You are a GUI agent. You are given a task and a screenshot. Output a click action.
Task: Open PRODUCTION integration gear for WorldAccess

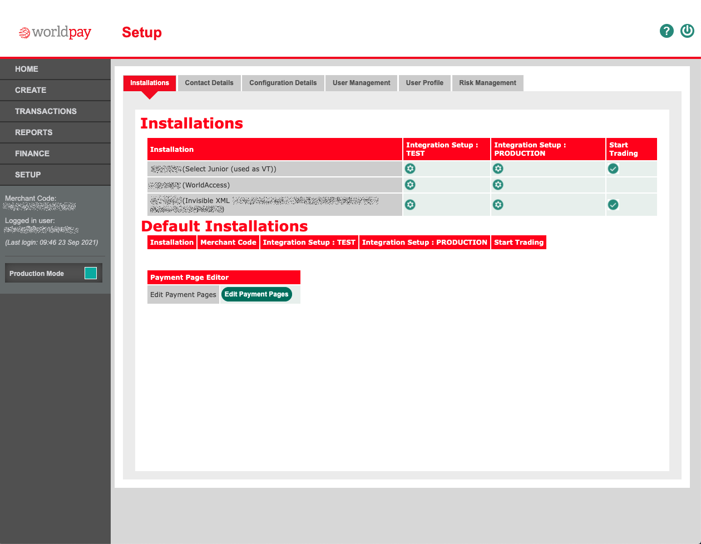click(x=498, y=185)
